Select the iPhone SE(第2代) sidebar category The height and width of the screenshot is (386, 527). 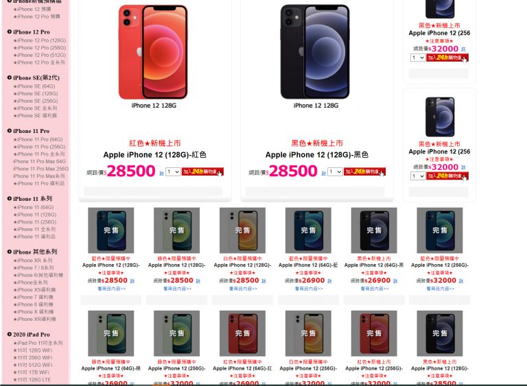pyautogui.click(x=36, y=77)
